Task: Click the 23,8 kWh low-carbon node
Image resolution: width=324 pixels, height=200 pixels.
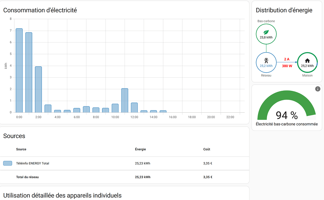Action: coord(266,37)
